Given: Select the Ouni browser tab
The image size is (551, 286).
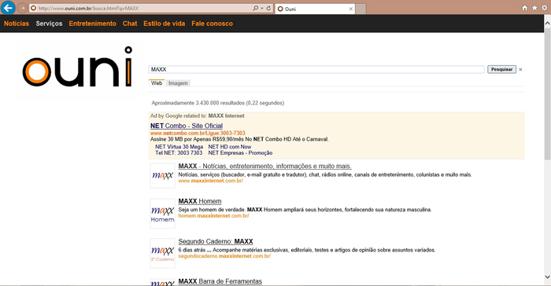Looking at the screenshot, I should (x=315, y=9).
